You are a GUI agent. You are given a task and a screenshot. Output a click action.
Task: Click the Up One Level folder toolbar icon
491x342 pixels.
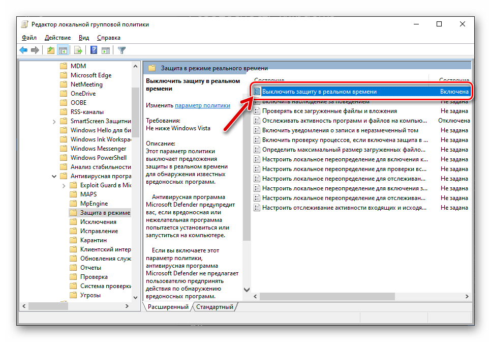coord(51,50)
